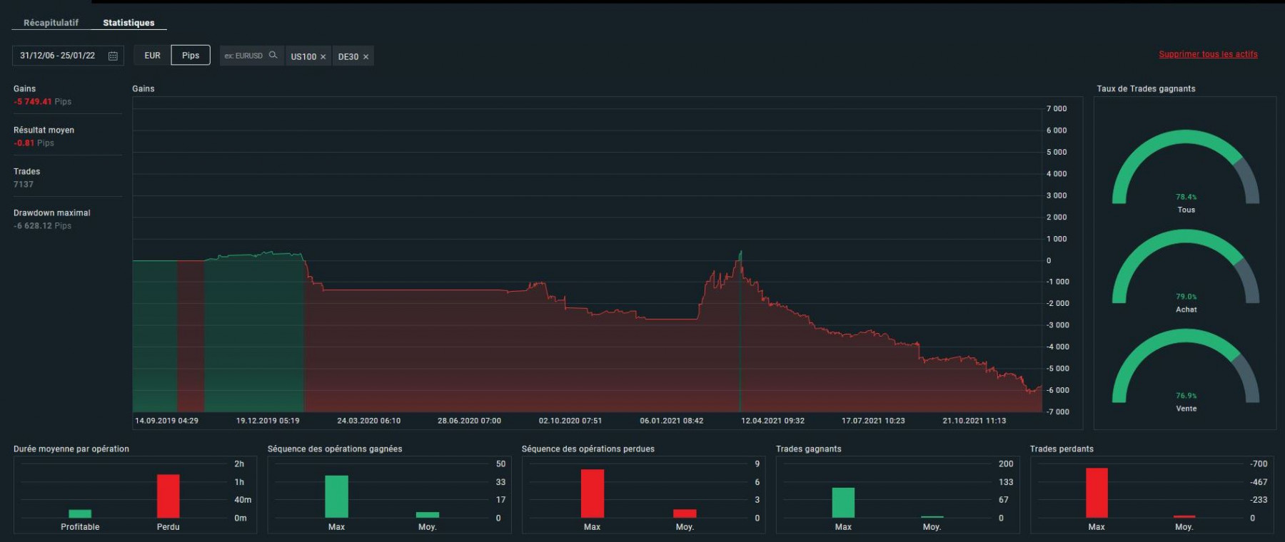Toggle results to Pips
This screenshot has height=542, width=1285.
[191, 55]
